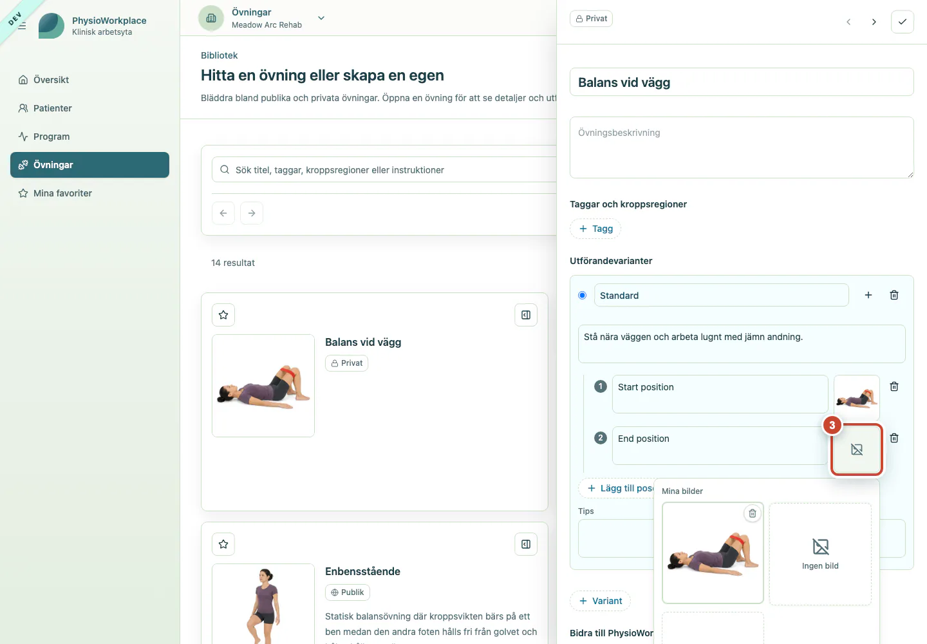
Task: Edit the End position step text
Action: coord(720,446)
